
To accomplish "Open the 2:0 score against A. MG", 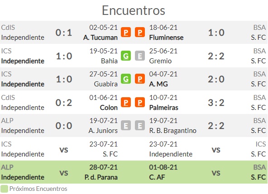I will click(x=216, y=79).
